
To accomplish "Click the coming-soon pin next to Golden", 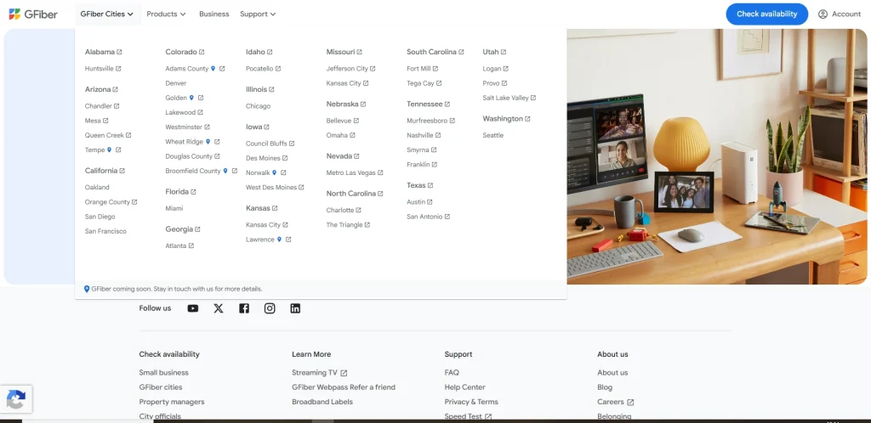I will point(191,98).
